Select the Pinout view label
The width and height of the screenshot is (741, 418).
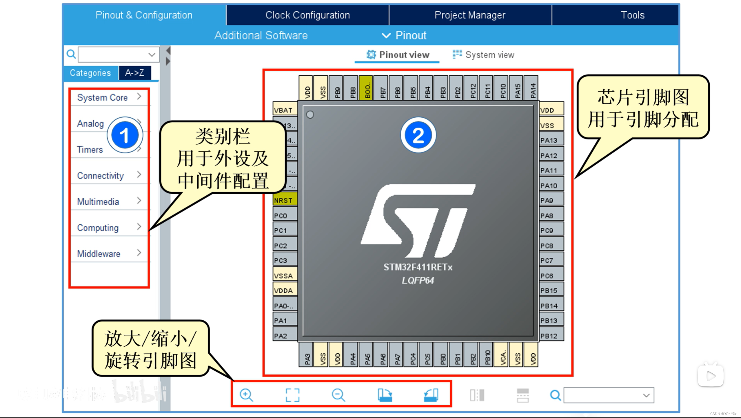tap(404, 55)
